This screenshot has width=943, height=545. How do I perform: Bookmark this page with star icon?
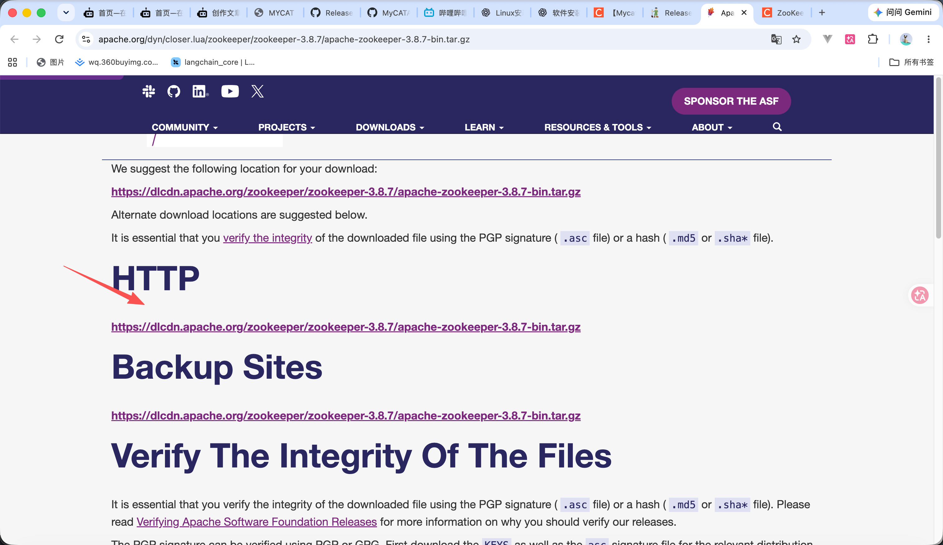click(796, 39)
